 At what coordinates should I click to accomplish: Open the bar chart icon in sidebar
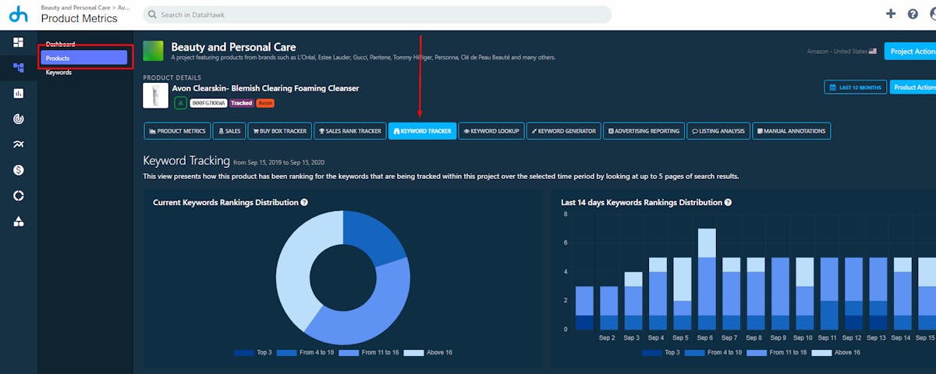point(18,93)
